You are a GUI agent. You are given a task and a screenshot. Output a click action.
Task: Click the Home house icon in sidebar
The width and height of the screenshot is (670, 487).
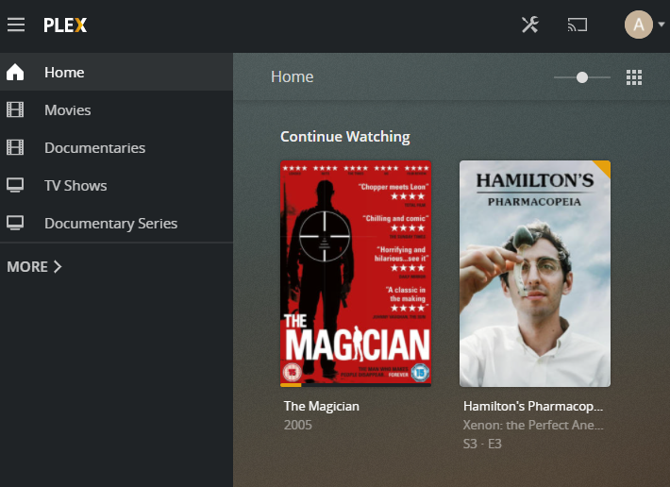(x=15, y=72)
